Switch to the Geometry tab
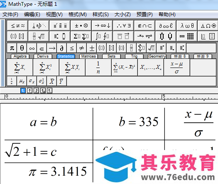The height and width of the screenshot is (184, 218). [157, 56]
